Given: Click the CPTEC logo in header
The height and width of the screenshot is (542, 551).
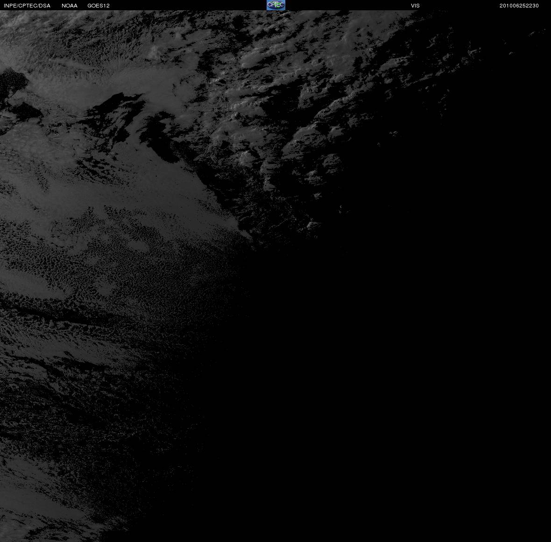Looking at the screenshot, I should 276,5.
